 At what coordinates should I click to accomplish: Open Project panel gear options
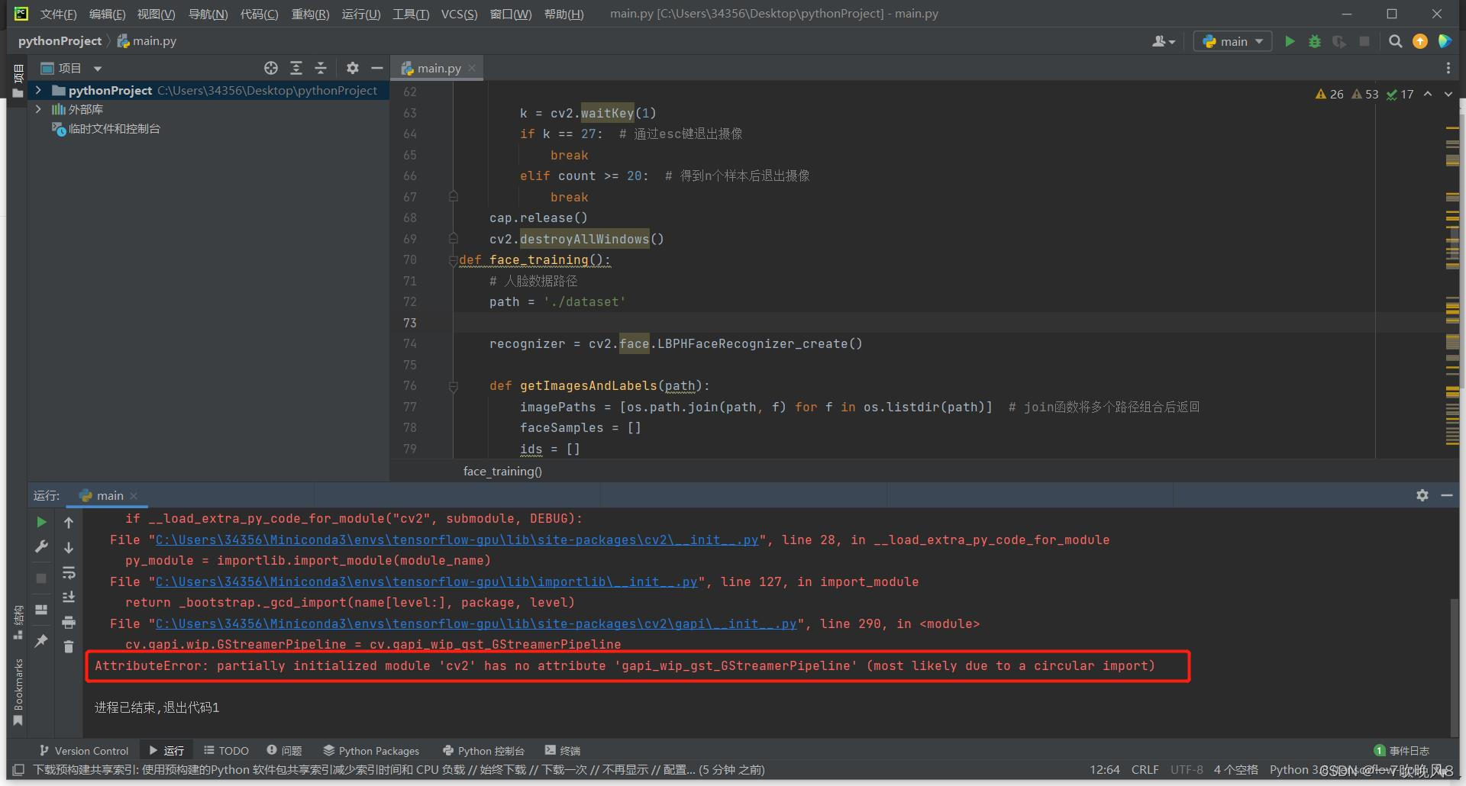point(352,68)
